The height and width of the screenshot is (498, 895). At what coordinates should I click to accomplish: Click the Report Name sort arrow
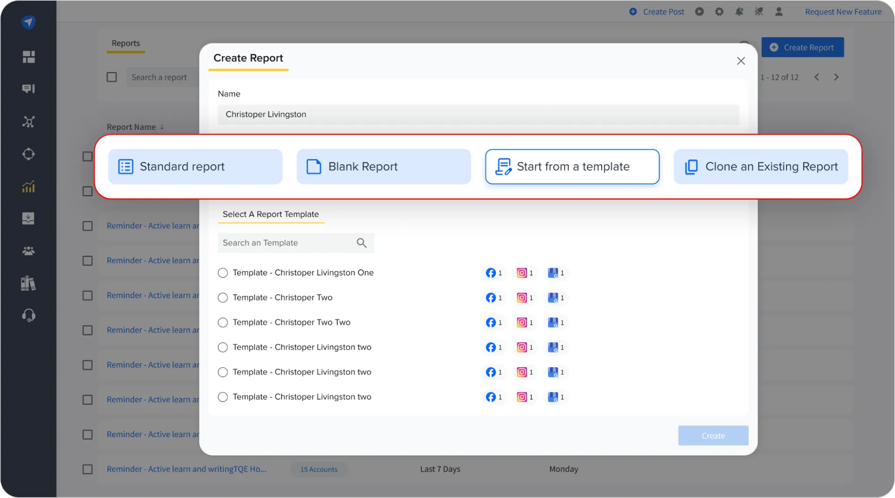162,127
